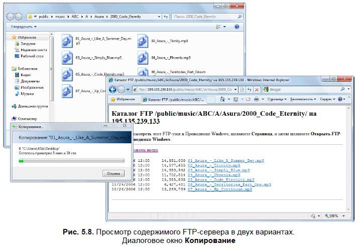The width and height of the screenshot is (356, 247).
Task: Click the copy progress bar
Action: (71, 161)
